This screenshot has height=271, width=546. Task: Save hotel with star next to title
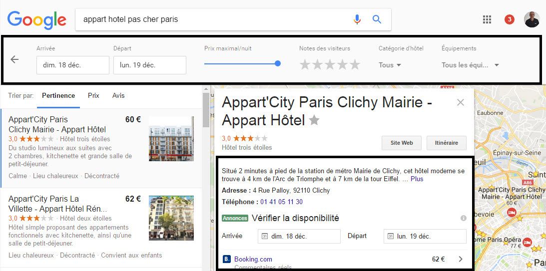[314, 120]
